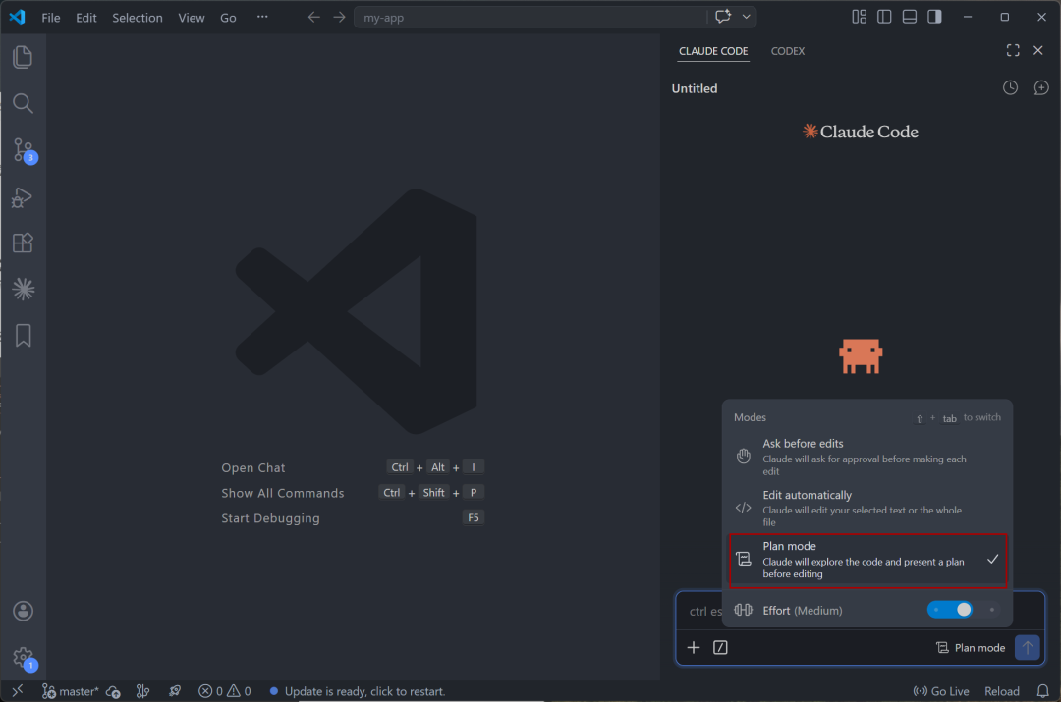Image resolution: width=1061 pixels, height=702 pixels.
Task: Click Update is ready, click to restart
Action: click(x=358, y=691)
